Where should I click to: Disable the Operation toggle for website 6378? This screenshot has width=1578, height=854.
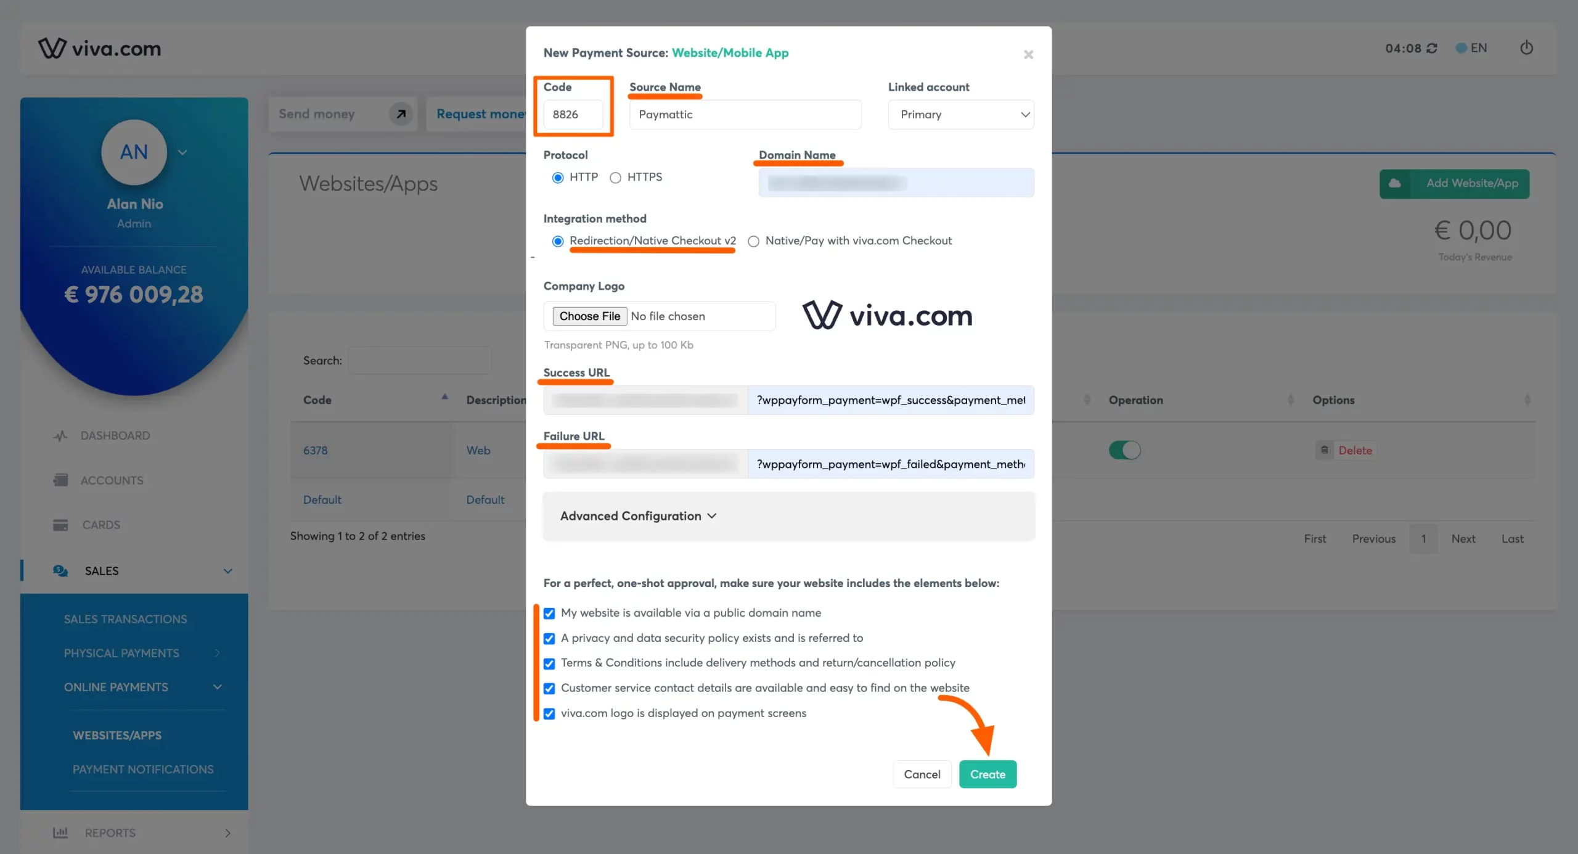tap(1124, 450)
